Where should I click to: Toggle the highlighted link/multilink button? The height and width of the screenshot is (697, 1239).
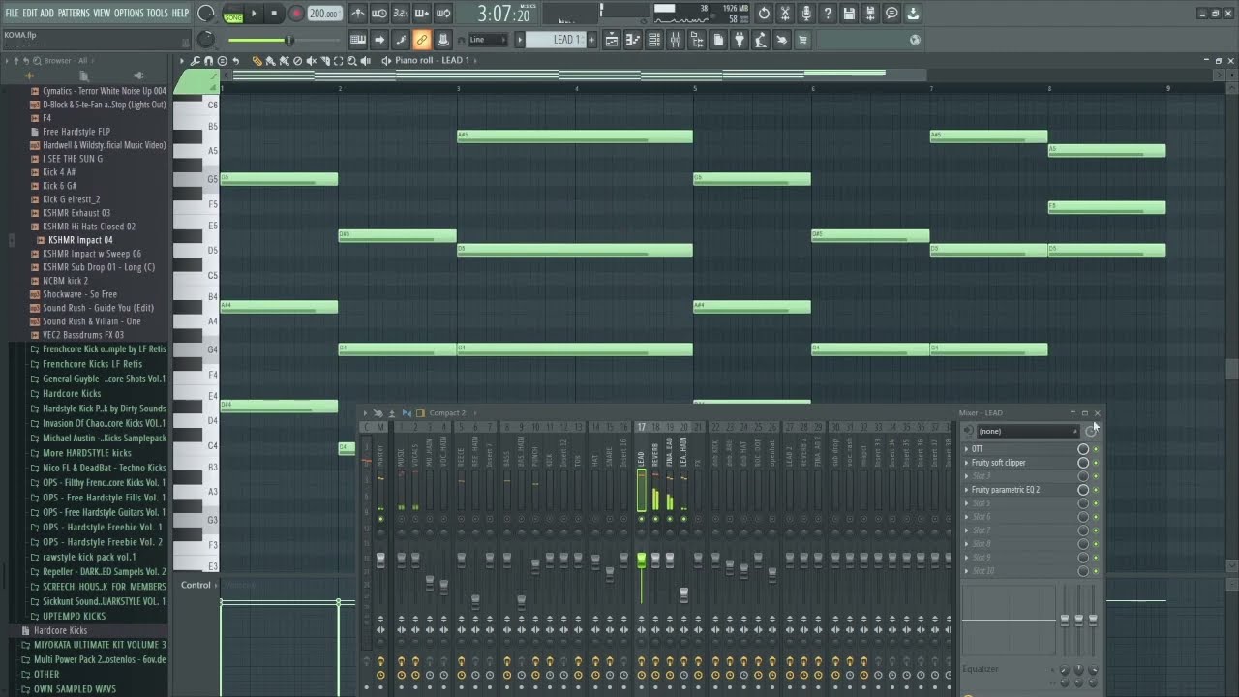422,40
